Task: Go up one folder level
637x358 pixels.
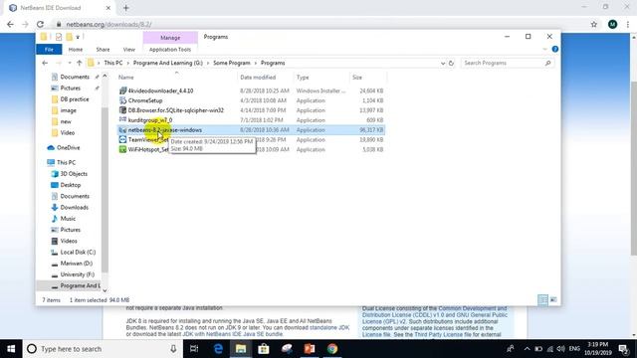Action: tap(80, 63)
